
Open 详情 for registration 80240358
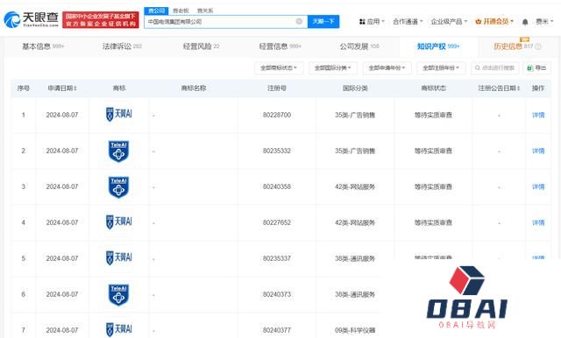coord(538,187)
